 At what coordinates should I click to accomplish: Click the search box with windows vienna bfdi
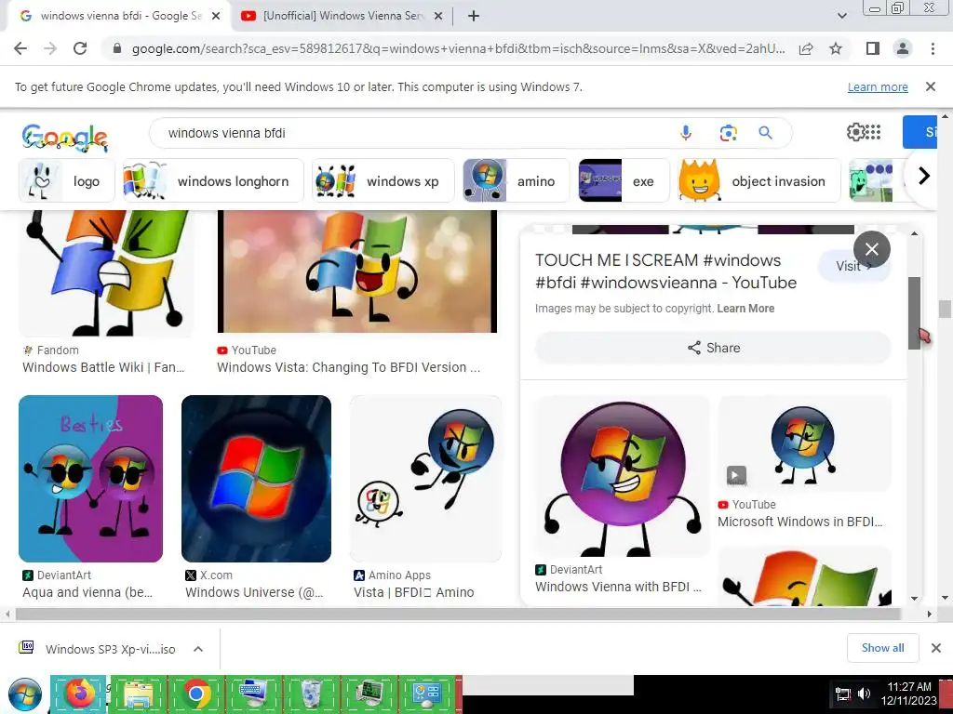click(413, 132)
